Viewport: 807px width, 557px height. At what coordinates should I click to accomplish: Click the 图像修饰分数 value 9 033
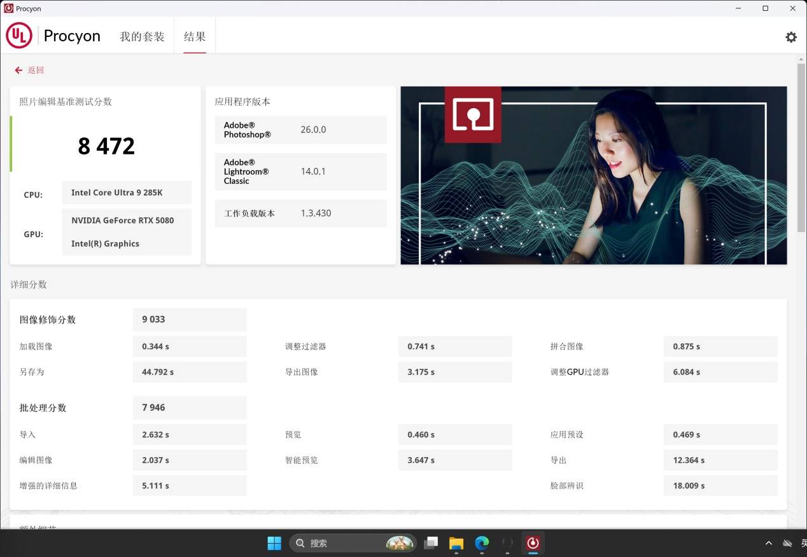click(x=153, y=319)
